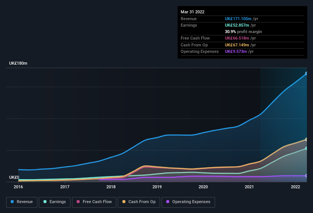The width and height of the screenshot is (313, 213).
Task: Toggle the Earnings legend button
Action: 55,202
